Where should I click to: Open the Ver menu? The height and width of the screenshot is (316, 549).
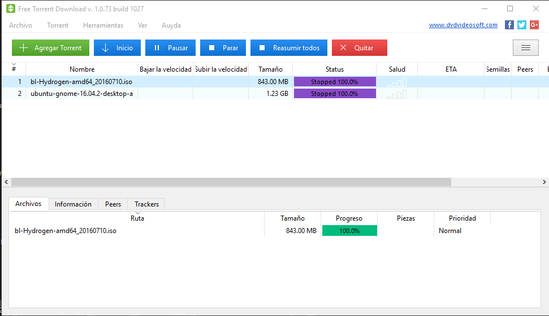click(x=142, y=25)
